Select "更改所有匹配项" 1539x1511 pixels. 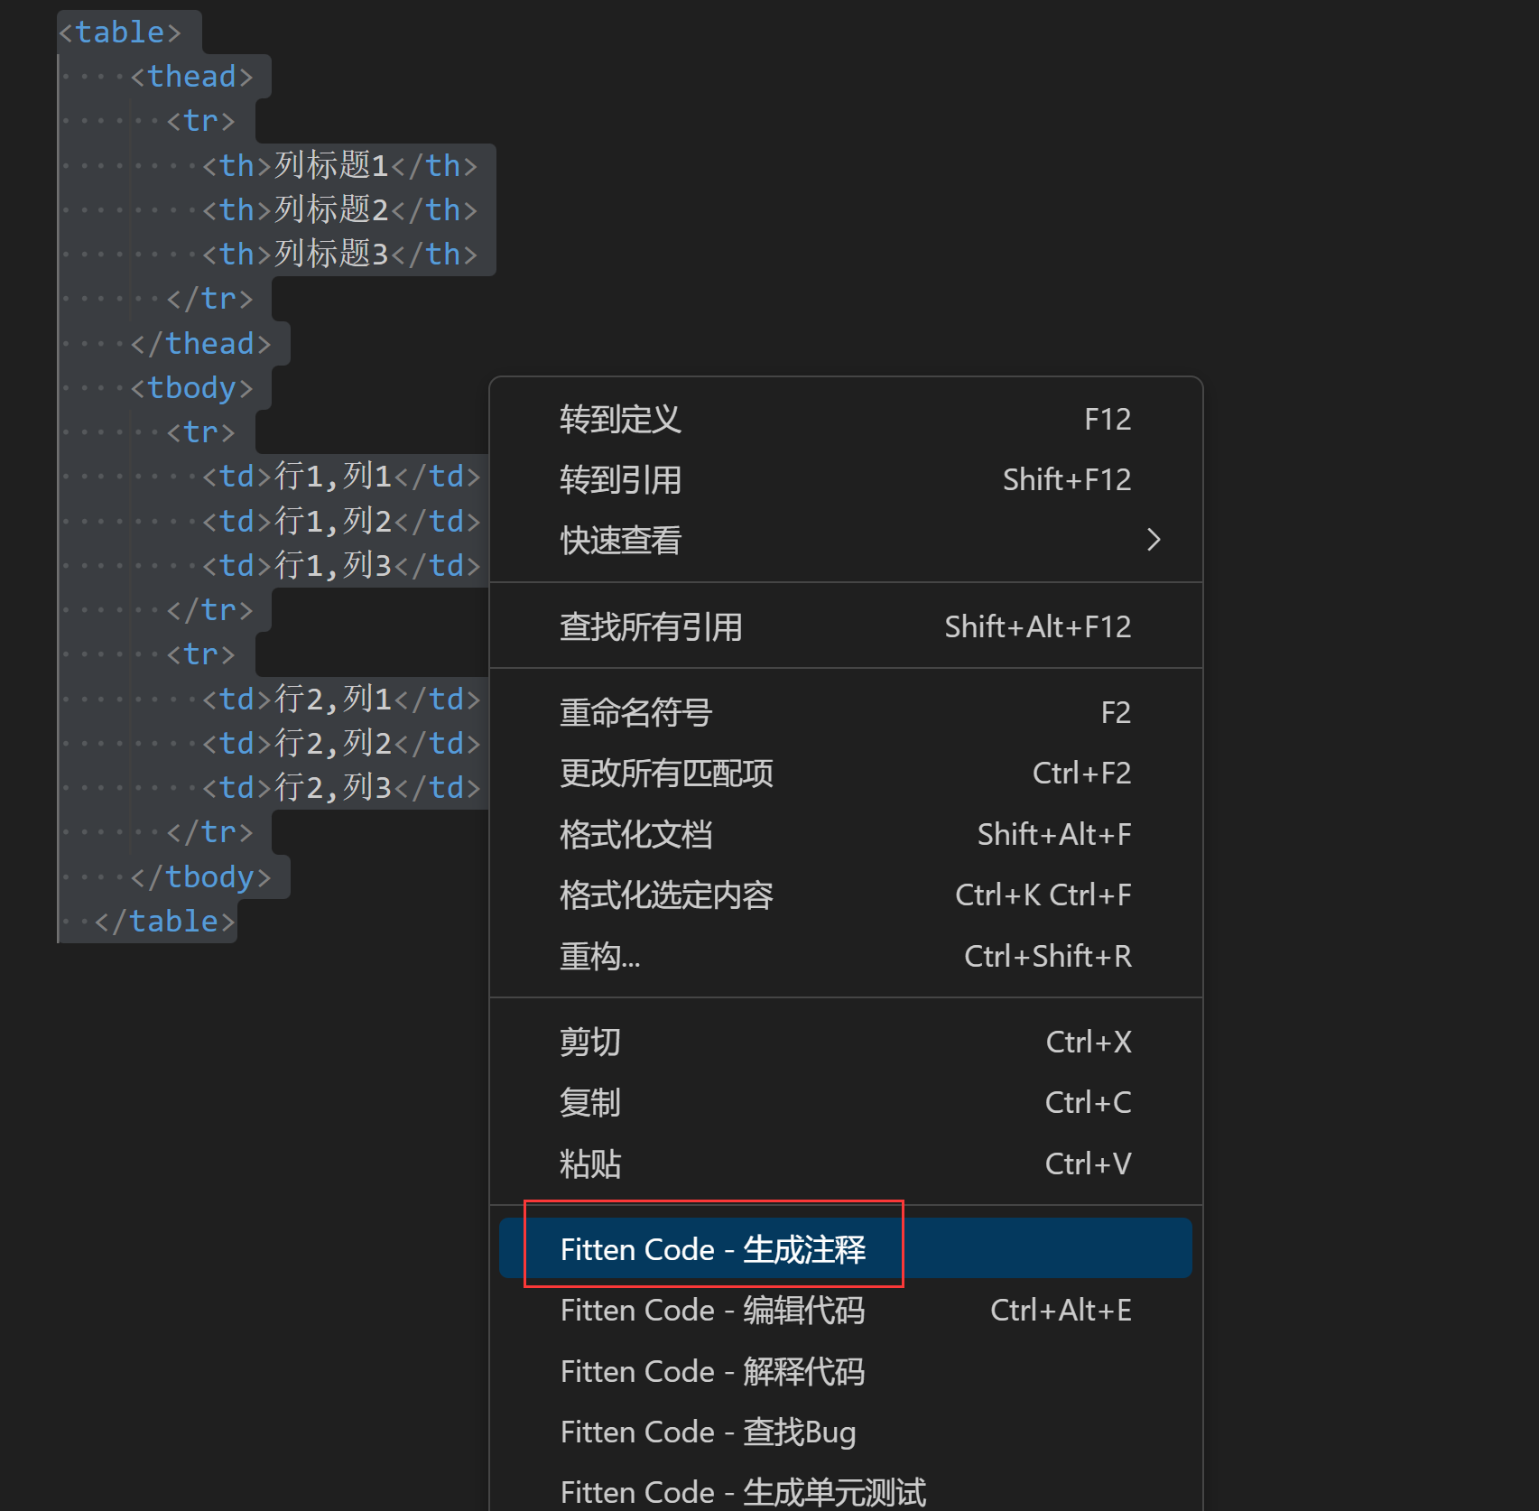point(665,774)
